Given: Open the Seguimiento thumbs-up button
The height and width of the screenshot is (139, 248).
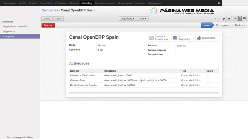Looking at the screenshot, I should (x=207, y=38).
